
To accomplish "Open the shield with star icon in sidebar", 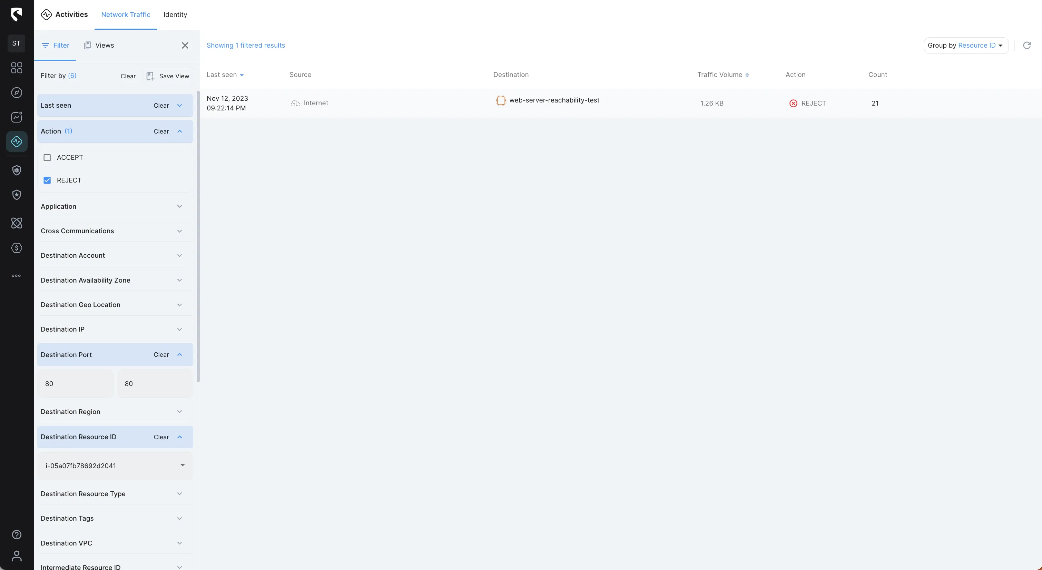I will tap(17, 195).
